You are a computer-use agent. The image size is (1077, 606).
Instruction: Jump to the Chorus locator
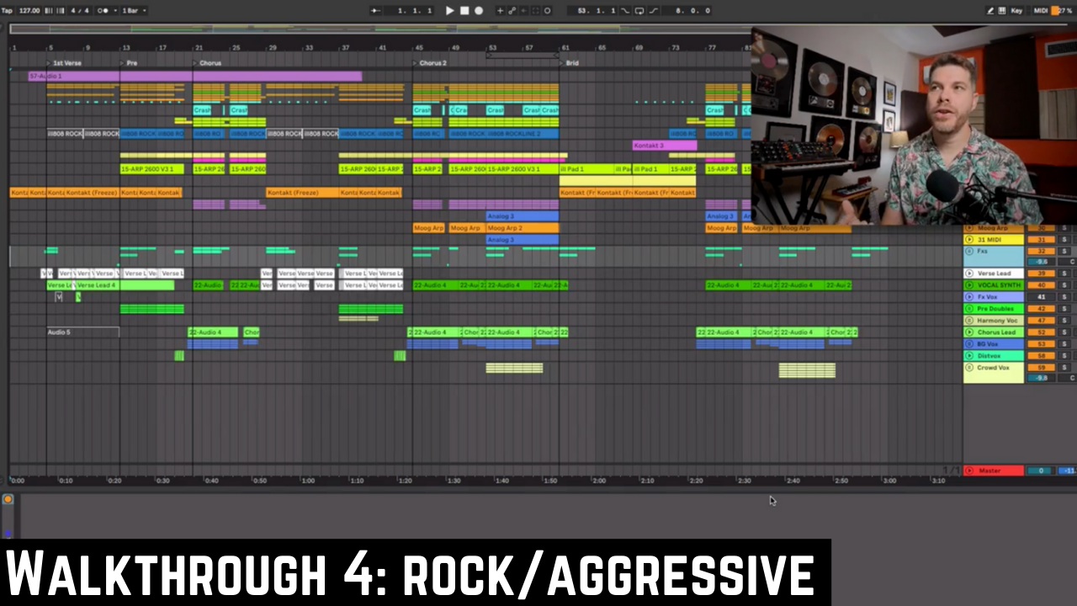coord(208,63)
